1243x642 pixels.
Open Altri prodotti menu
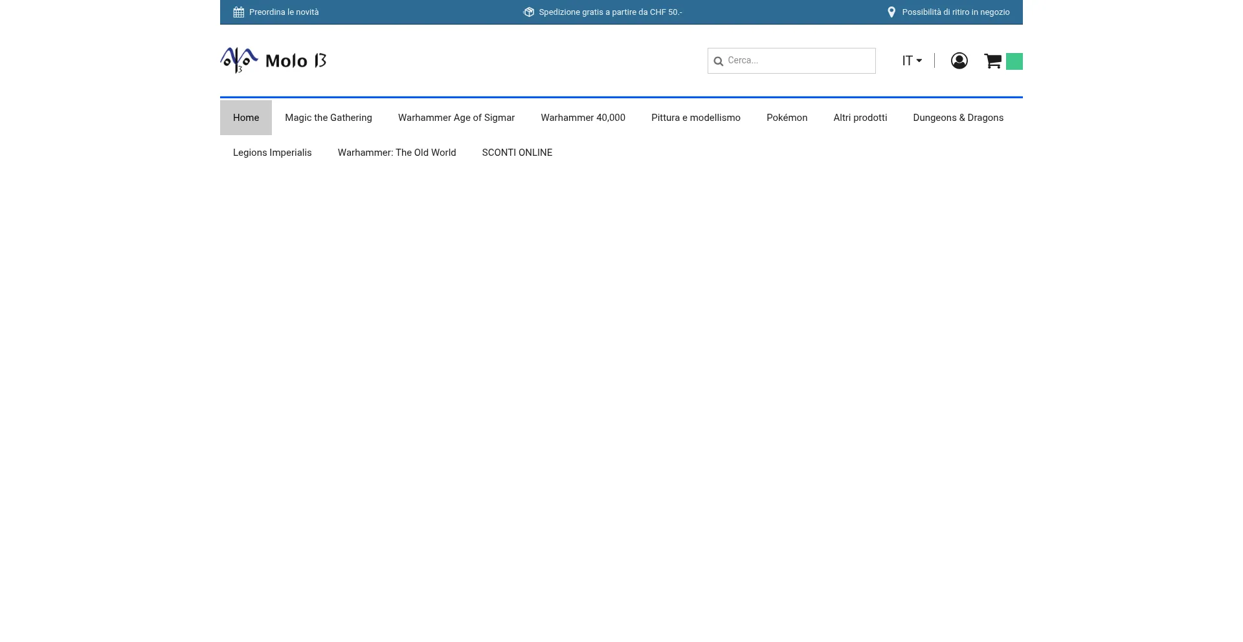click(x=860, y=118)
